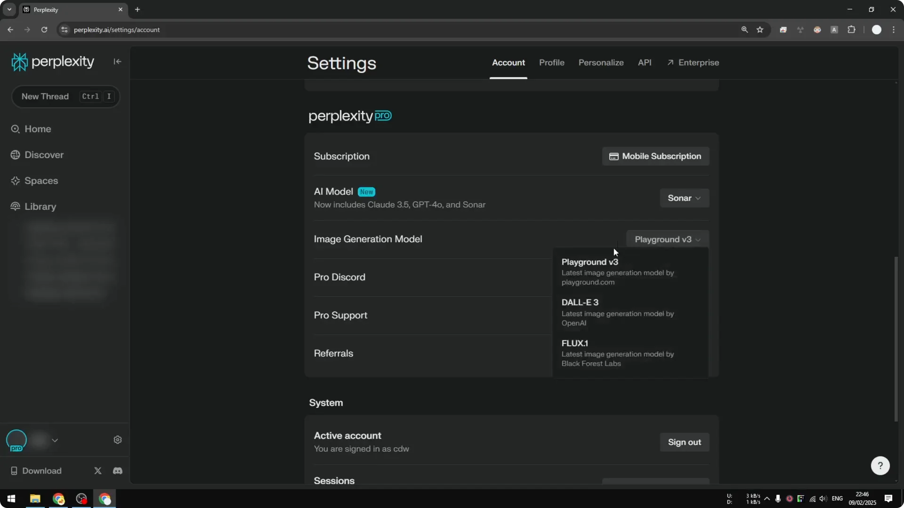Open Chrome extensions puzzle icon
The width and height of the screenshot is (904, 508).
coord(852,30)
